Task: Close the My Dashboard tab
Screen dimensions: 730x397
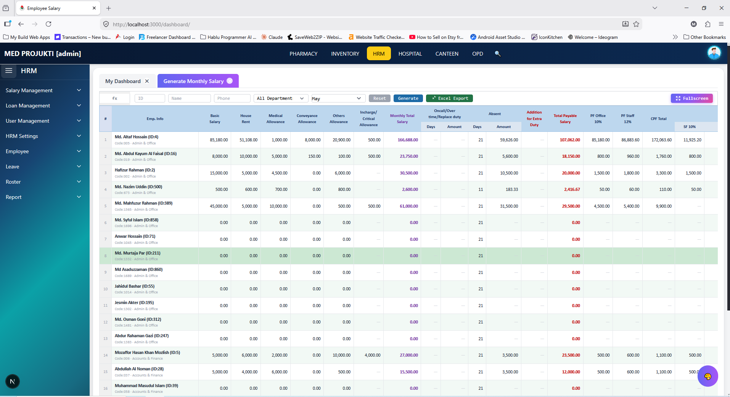Action: 147,81
